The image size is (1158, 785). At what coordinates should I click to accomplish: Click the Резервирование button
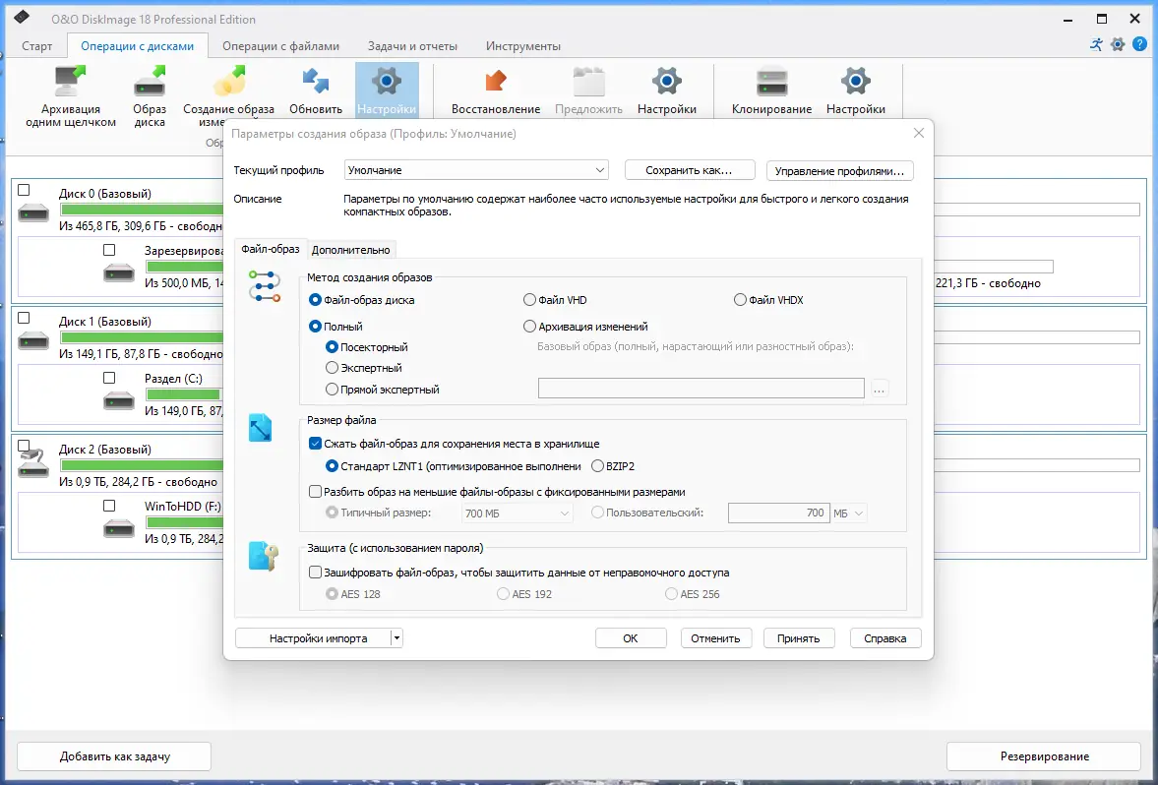(x=1044, y=756)
